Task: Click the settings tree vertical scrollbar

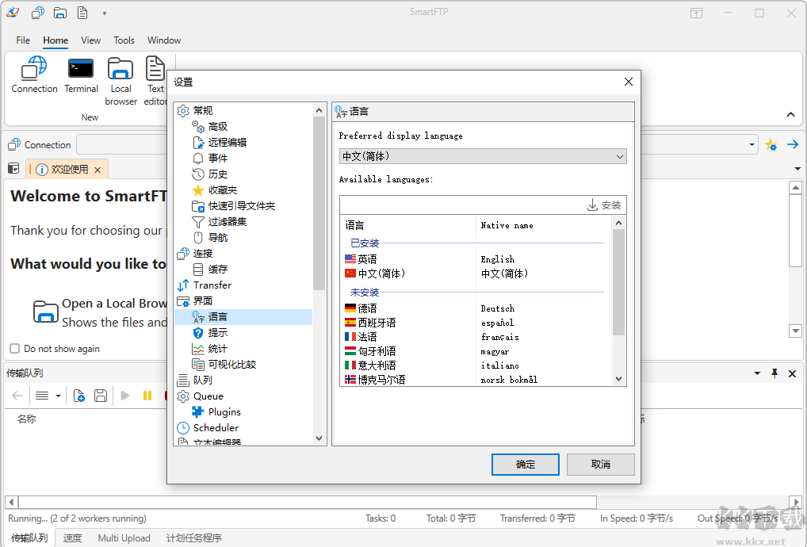Action: click(x=319, y=203)
